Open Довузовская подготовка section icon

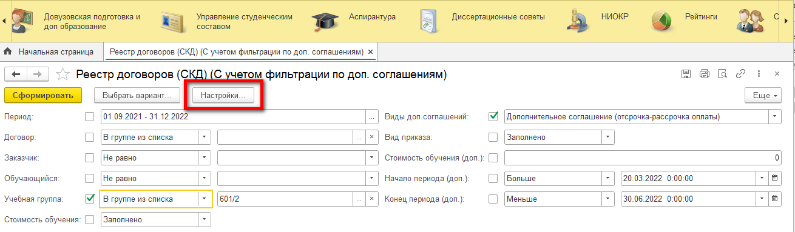click(23, 21)
